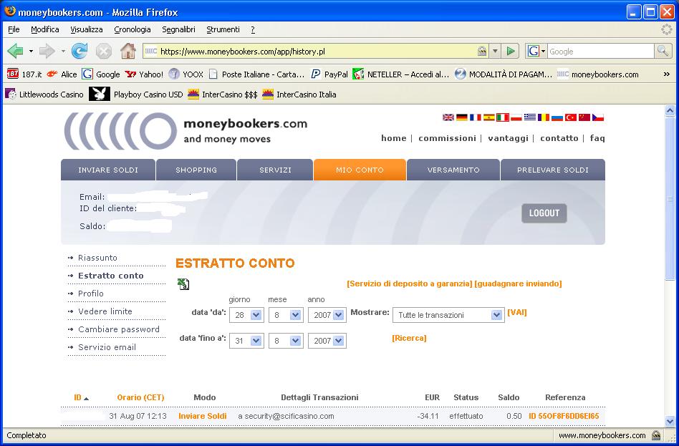This screenshot has width=679, height=446.
Task: Click the status bar padlock icon
Action: click(x=657, y=435)
